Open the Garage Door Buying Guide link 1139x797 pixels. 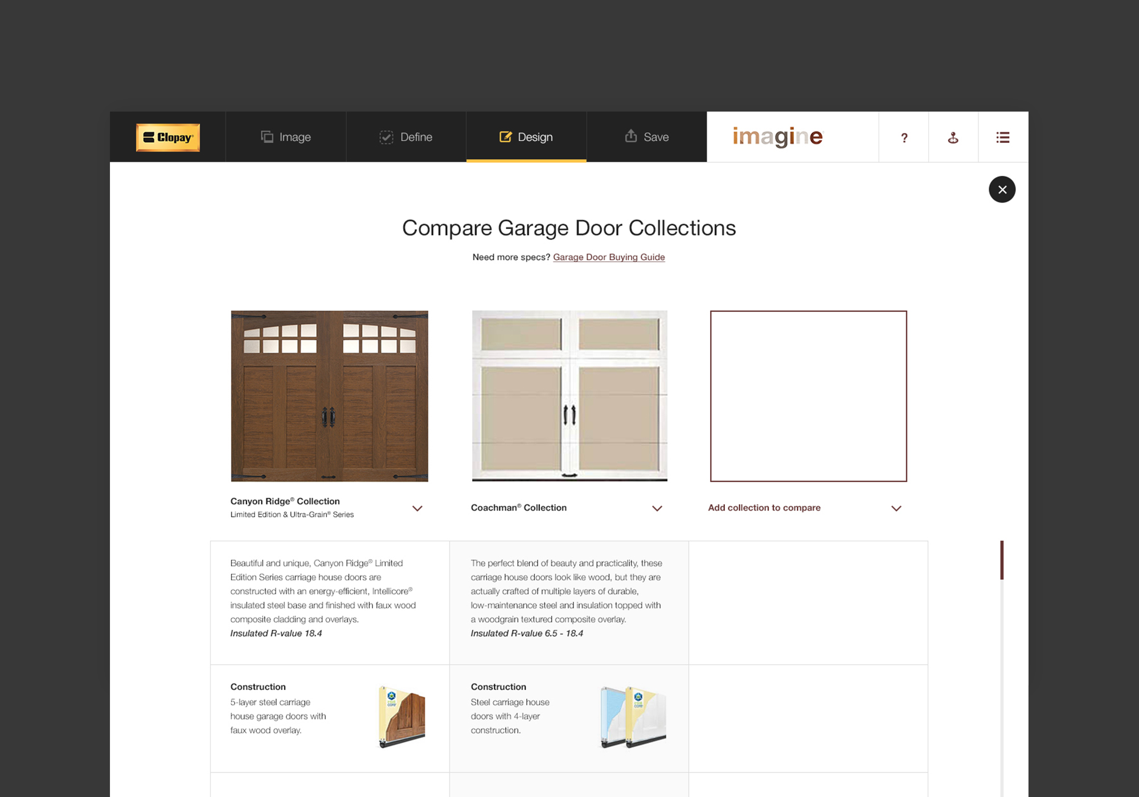coord(609,257)
